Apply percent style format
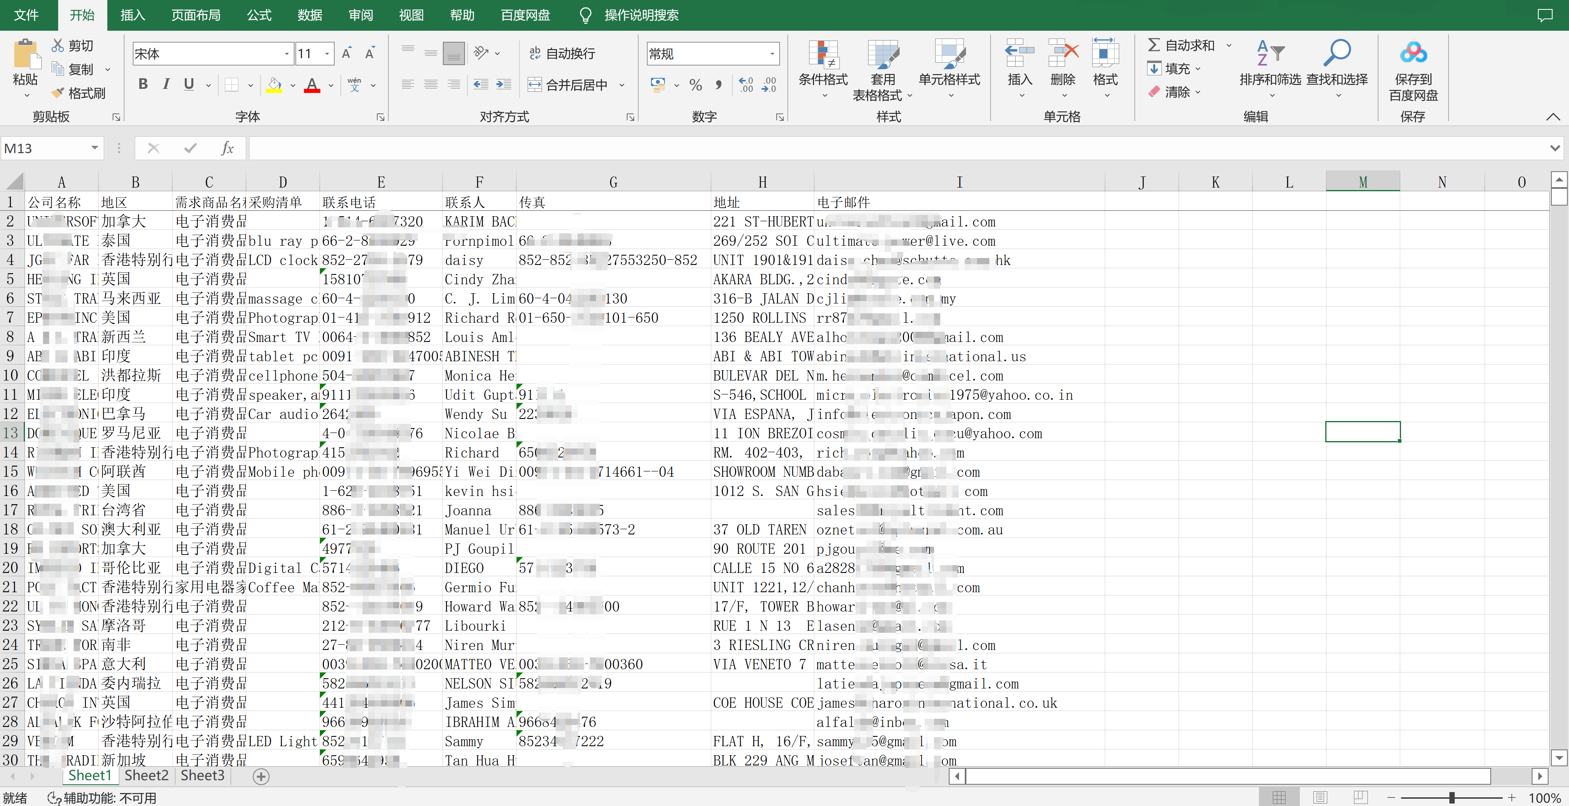Image resolution: width=1569 pixels, height=806 pixels. (x=696, y=85)
